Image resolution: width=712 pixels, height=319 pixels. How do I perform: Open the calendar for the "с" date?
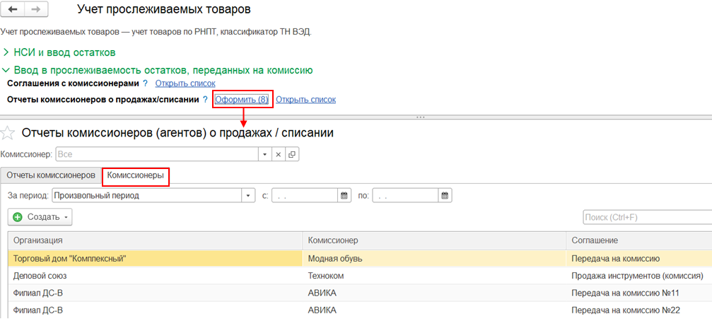coord(344,195)
